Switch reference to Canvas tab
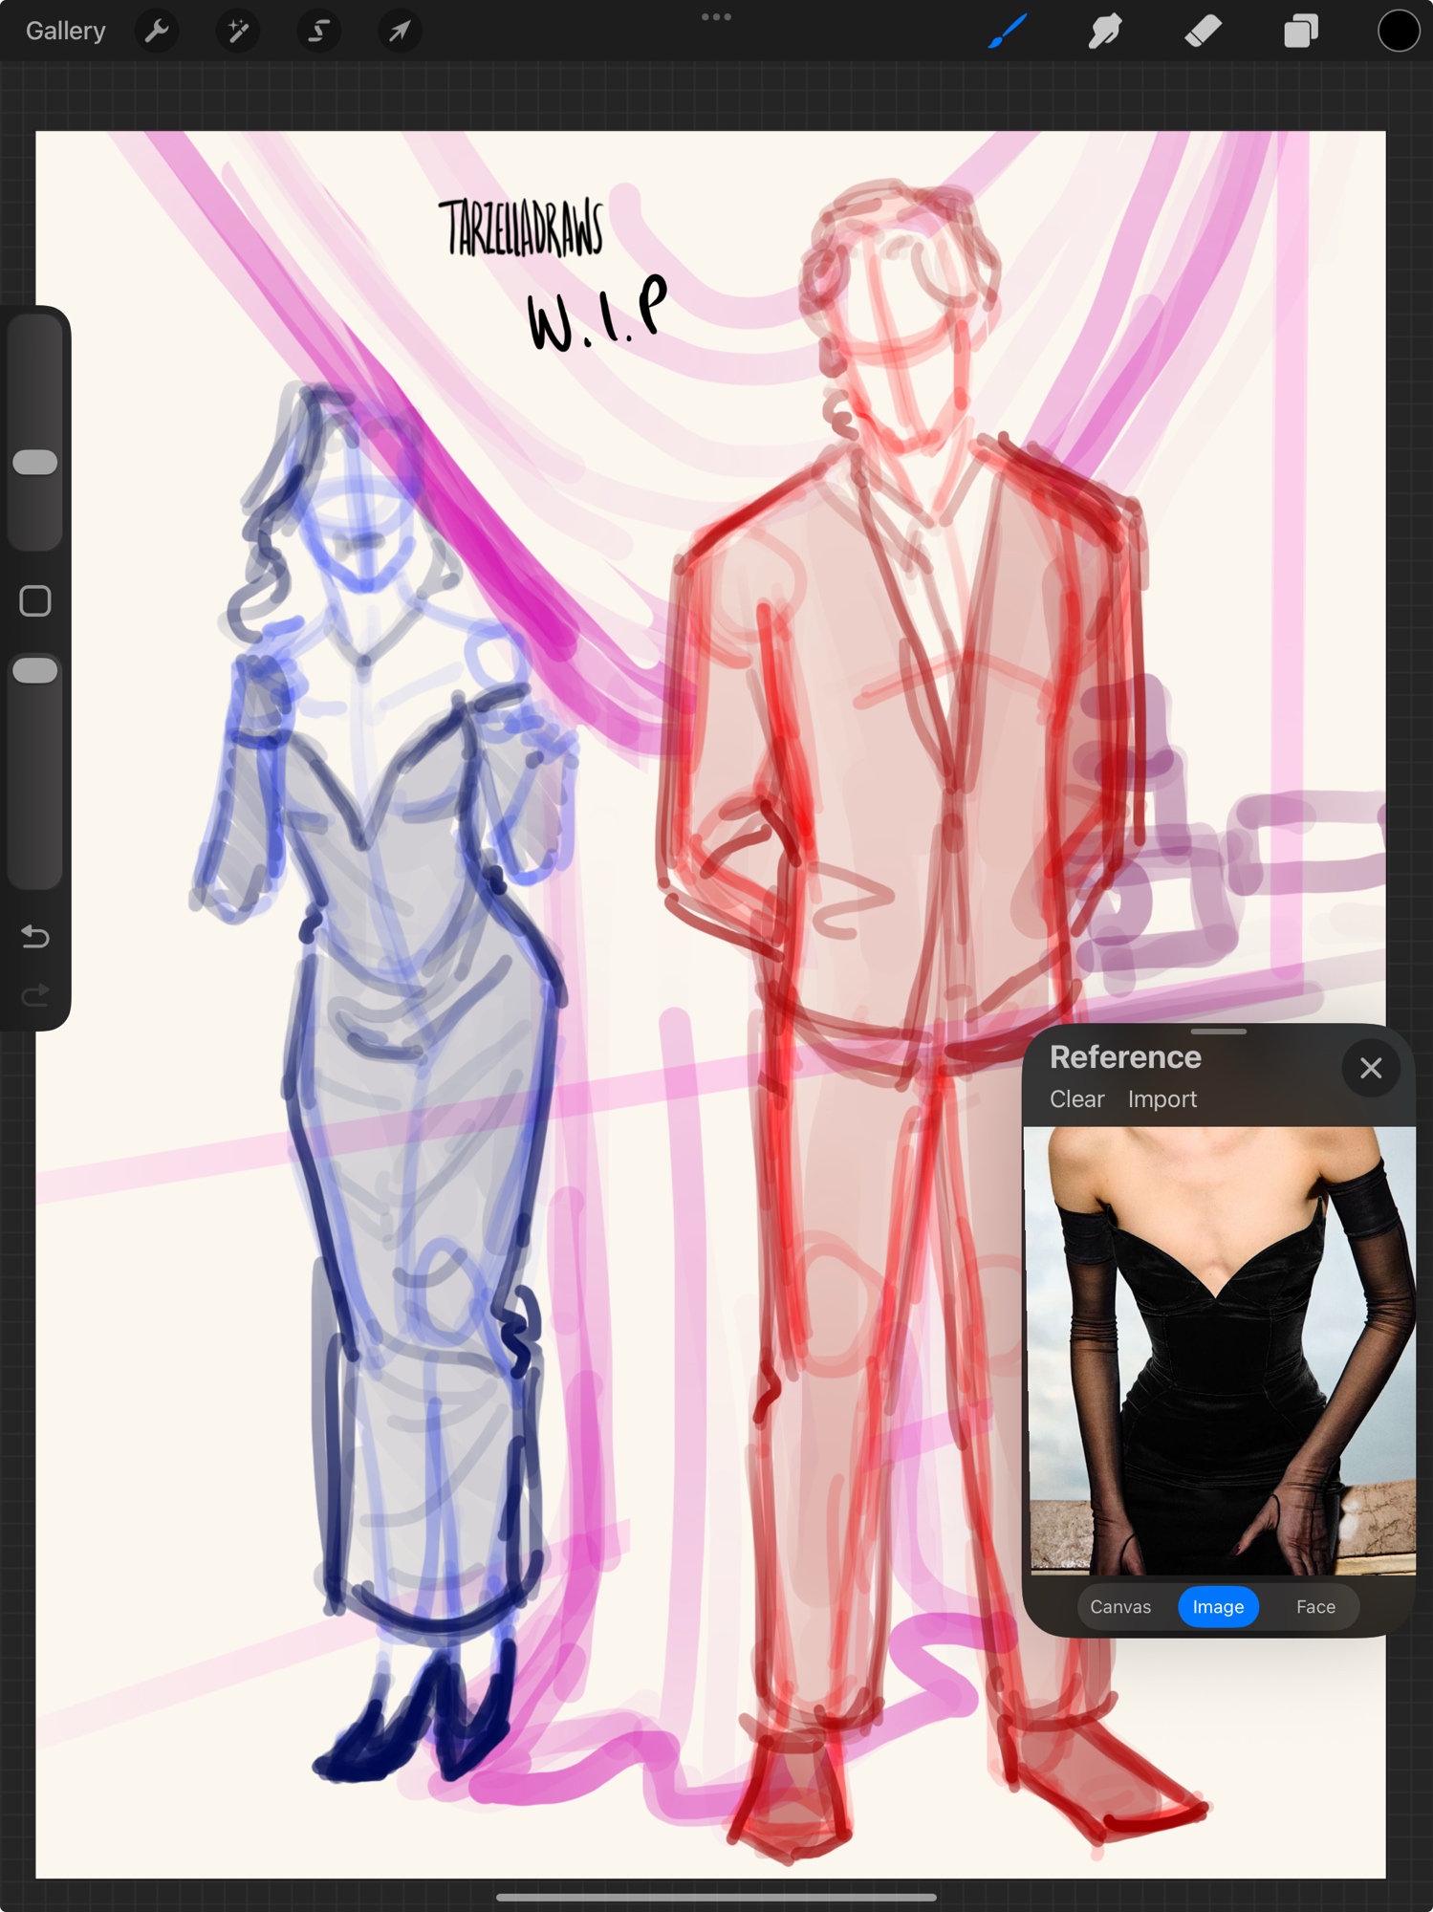 click(1120, 1607)
